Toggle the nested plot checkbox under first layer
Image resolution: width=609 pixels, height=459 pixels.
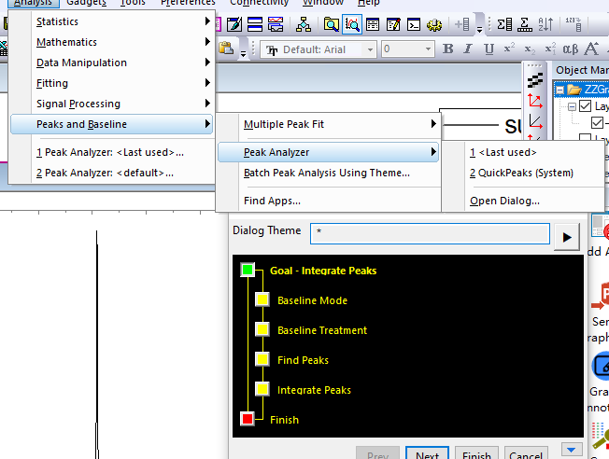[599, 123]
